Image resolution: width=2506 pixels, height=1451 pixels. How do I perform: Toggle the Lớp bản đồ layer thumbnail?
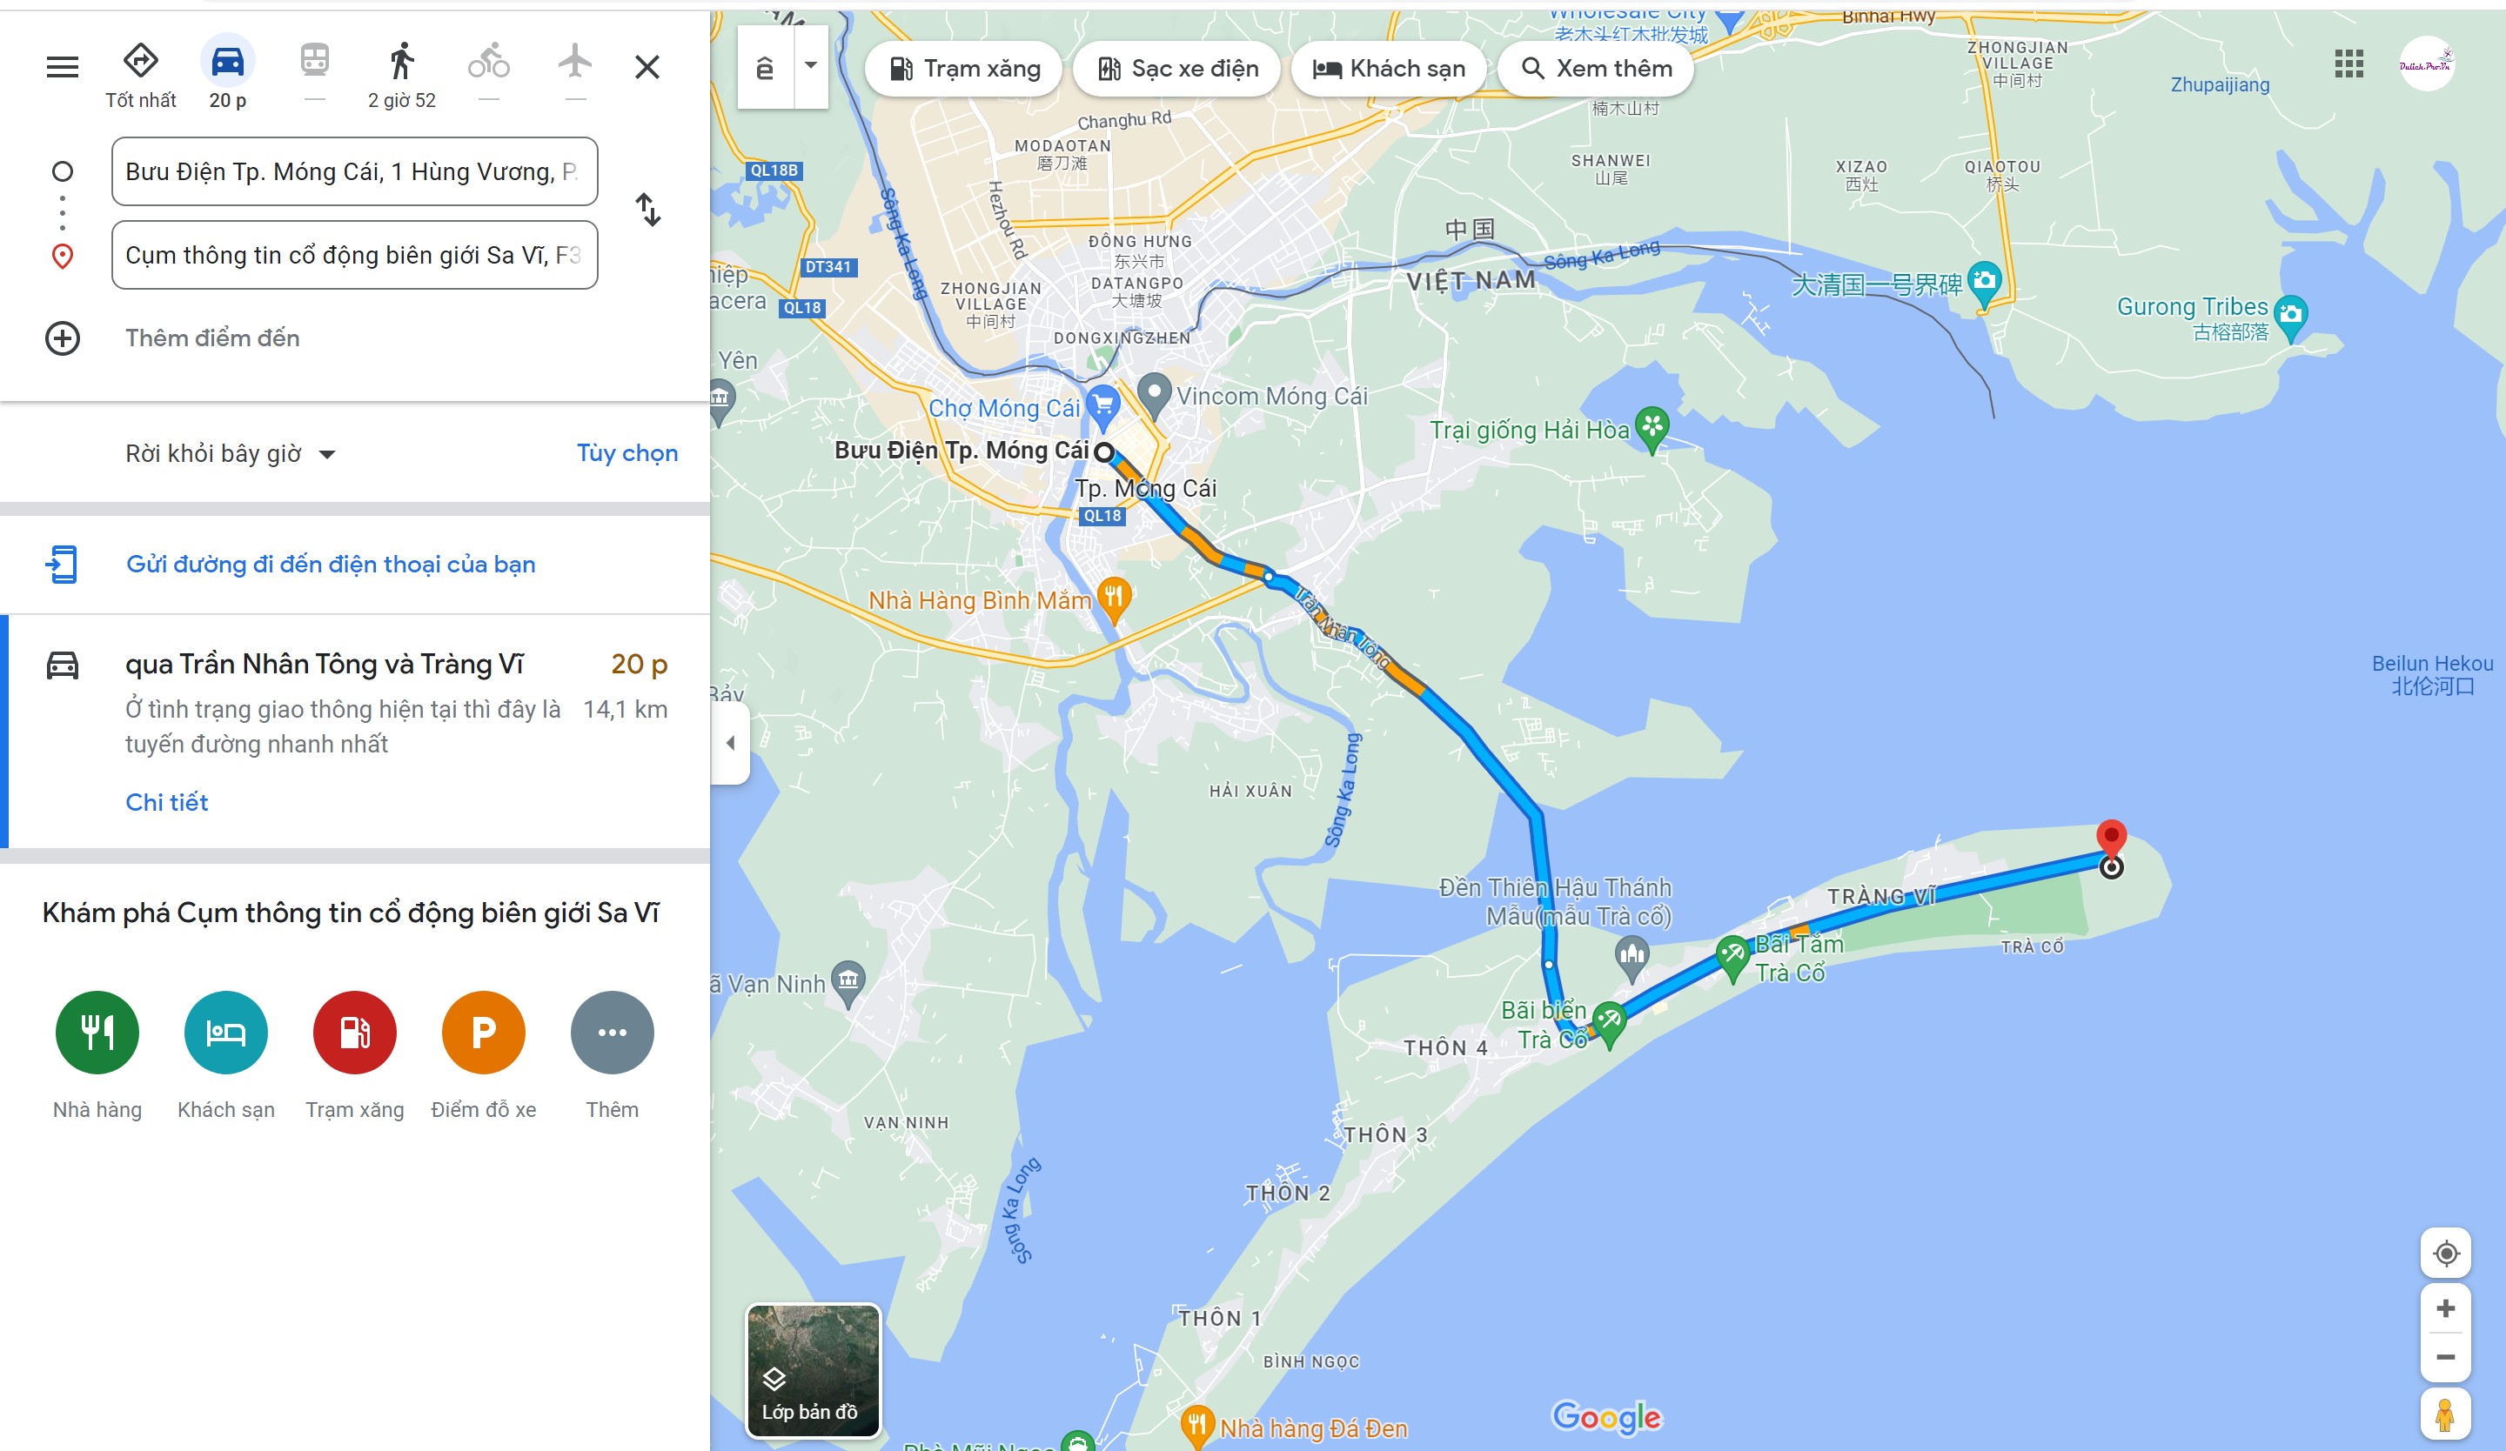814,1370
